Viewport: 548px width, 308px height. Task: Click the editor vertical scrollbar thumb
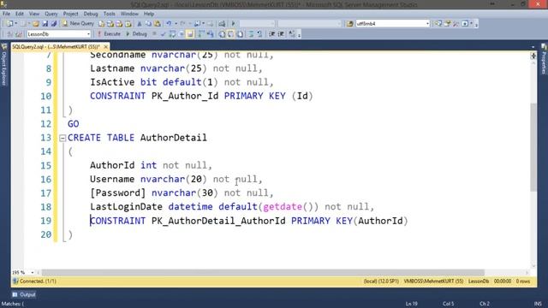(x=533, y=146)
